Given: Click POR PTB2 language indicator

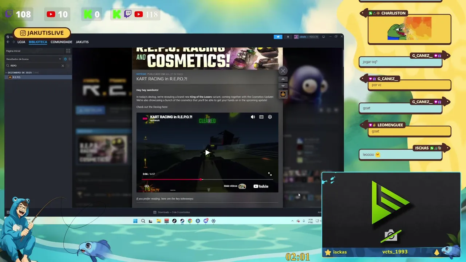Looking at the screenshot, I should pyautogui.click(x=311, y=221).
